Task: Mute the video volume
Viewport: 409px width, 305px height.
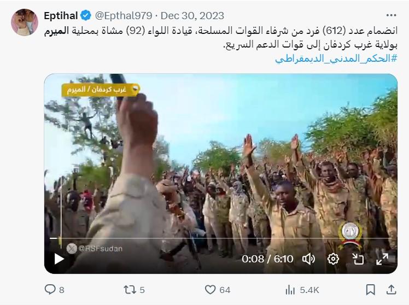Action: coord(308,259)
